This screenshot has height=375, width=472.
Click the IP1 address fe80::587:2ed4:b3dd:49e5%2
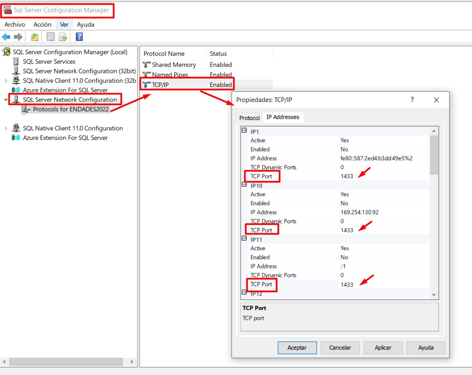coord(376,158)
